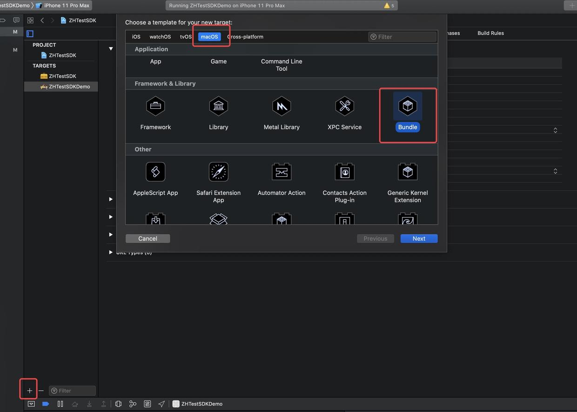Click the Running ZHTestSDKDemo activity status

point(227,6)
